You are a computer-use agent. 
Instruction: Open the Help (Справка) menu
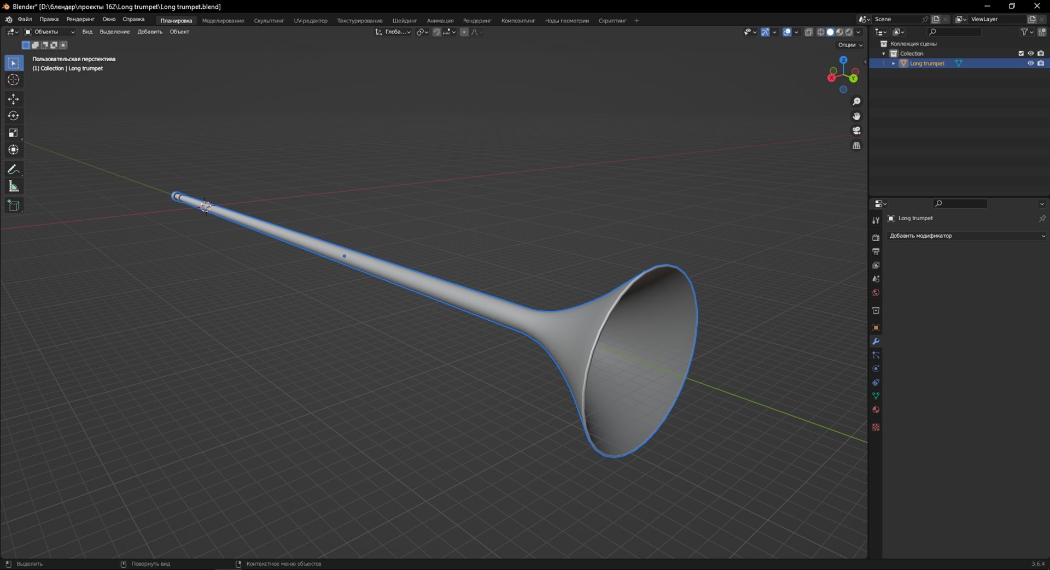[133, 20]
